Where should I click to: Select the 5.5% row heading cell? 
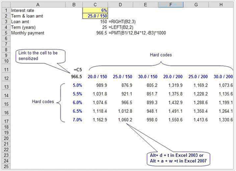77,94
